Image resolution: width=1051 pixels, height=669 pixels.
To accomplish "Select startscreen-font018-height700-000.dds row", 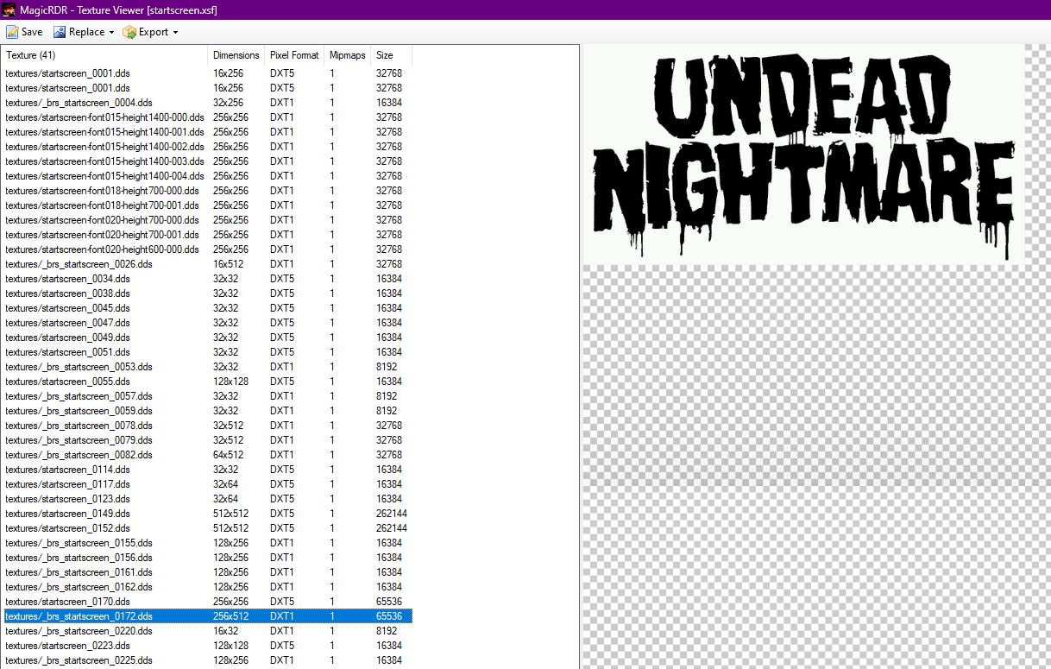I will coord(207,190).
